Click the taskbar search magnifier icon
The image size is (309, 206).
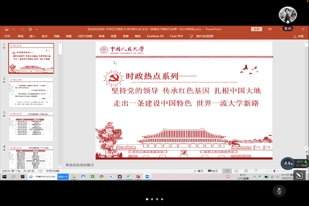[x=13, y=177]
